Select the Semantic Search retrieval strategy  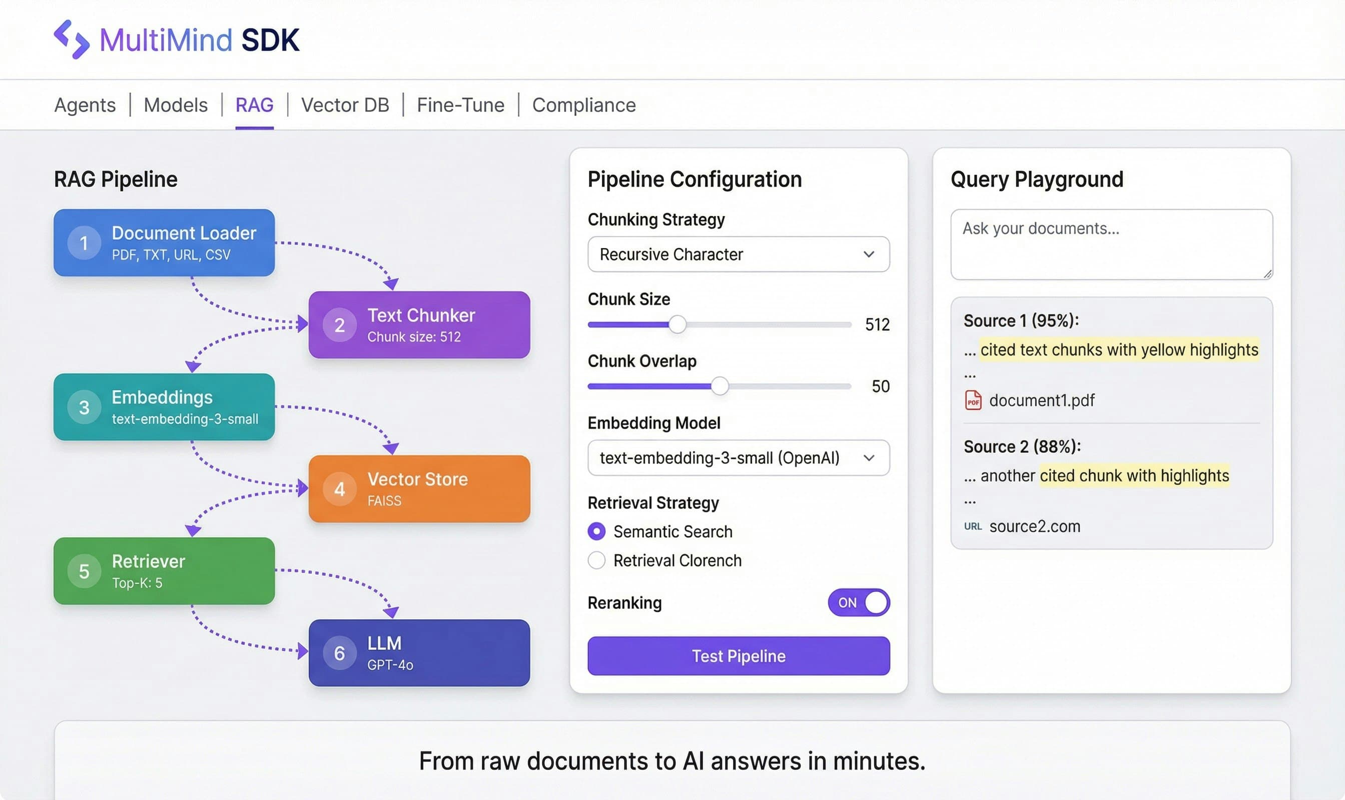click(x=597, y=531)
